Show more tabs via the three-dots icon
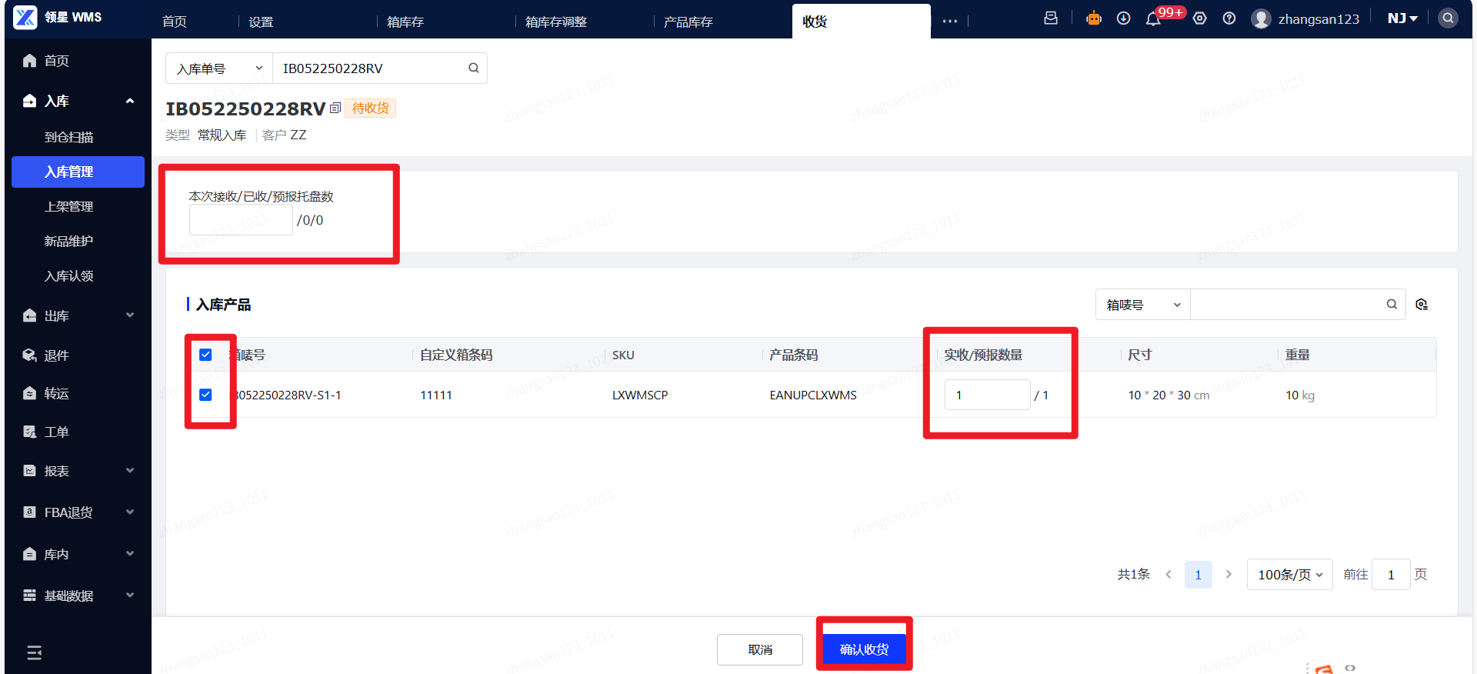The image size is (1477, 674). pos(950,21)
